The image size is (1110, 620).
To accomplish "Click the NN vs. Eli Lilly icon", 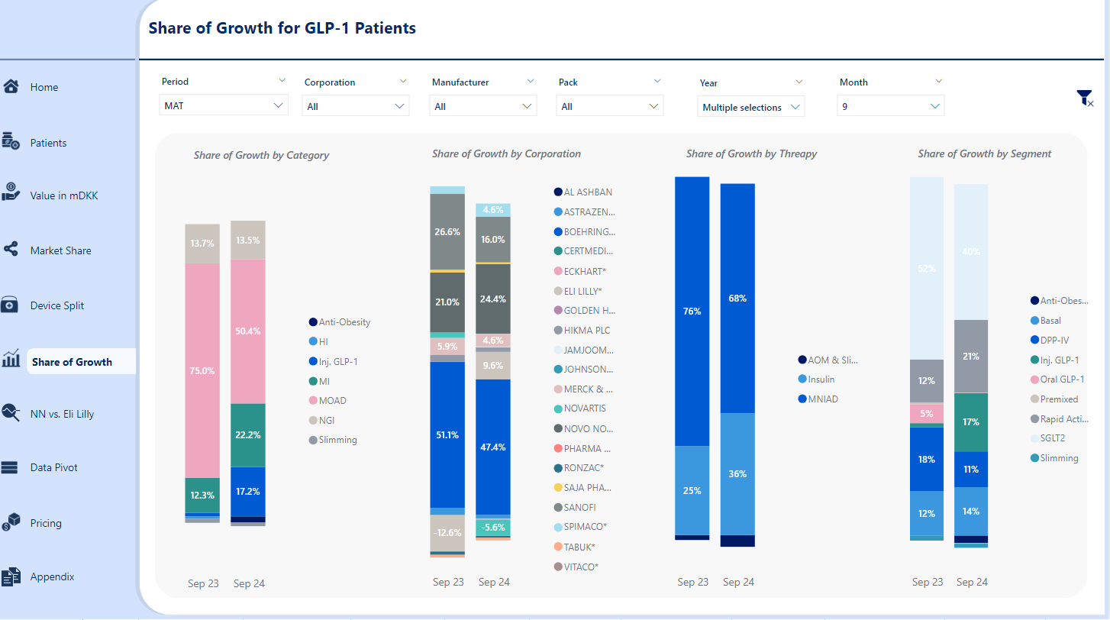I will 11,413.
